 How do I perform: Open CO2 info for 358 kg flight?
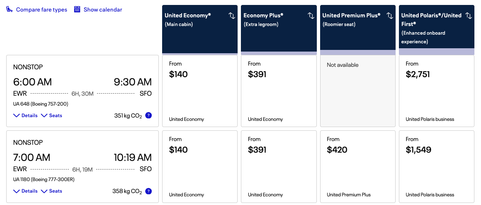click(149, 191)
